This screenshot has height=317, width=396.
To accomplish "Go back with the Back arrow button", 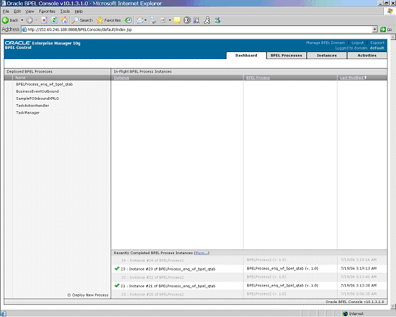I will [x=10, y=20].
